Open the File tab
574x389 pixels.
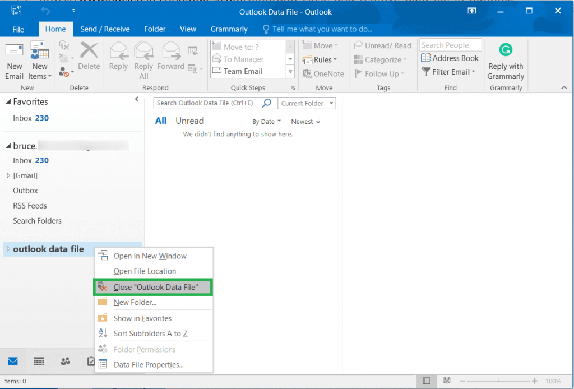(x=18, y=29)
